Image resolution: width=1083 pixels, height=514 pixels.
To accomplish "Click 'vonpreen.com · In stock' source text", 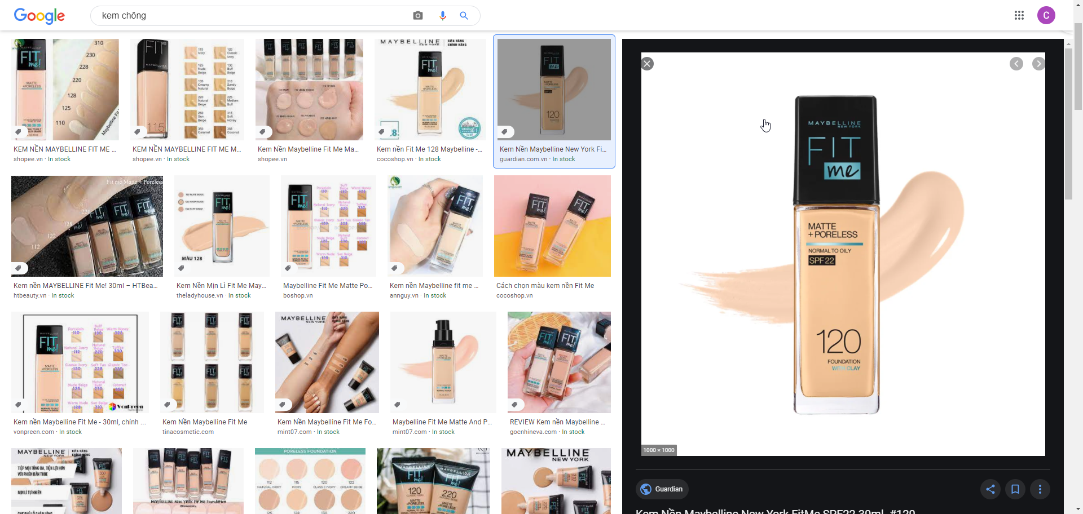I will click(48, 432).
